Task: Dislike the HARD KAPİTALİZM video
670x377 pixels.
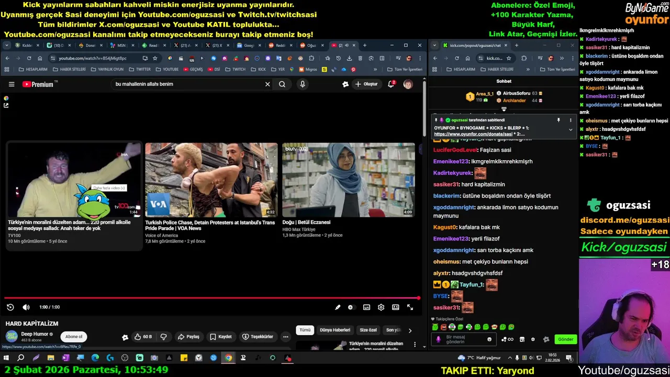Action: 163,337
